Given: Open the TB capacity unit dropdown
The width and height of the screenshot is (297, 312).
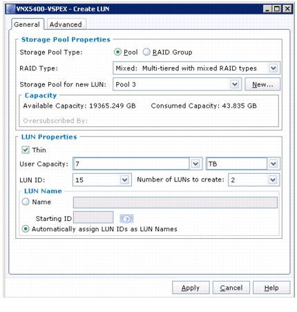Looking at the screenshot, I should [274, 164].
